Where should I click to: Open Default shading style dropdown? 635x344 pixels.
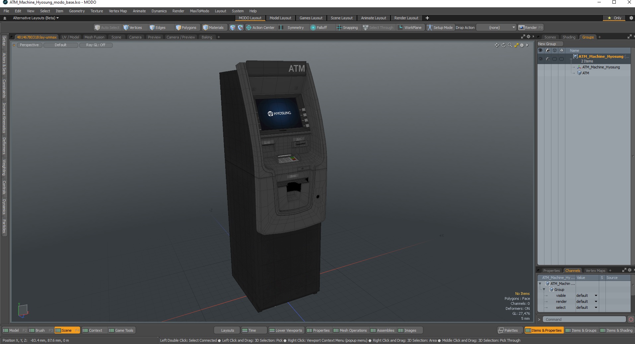61,45
